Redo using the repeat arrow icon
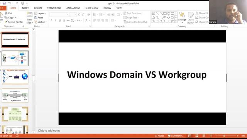 pyautogui.click(x=17, y=3)
